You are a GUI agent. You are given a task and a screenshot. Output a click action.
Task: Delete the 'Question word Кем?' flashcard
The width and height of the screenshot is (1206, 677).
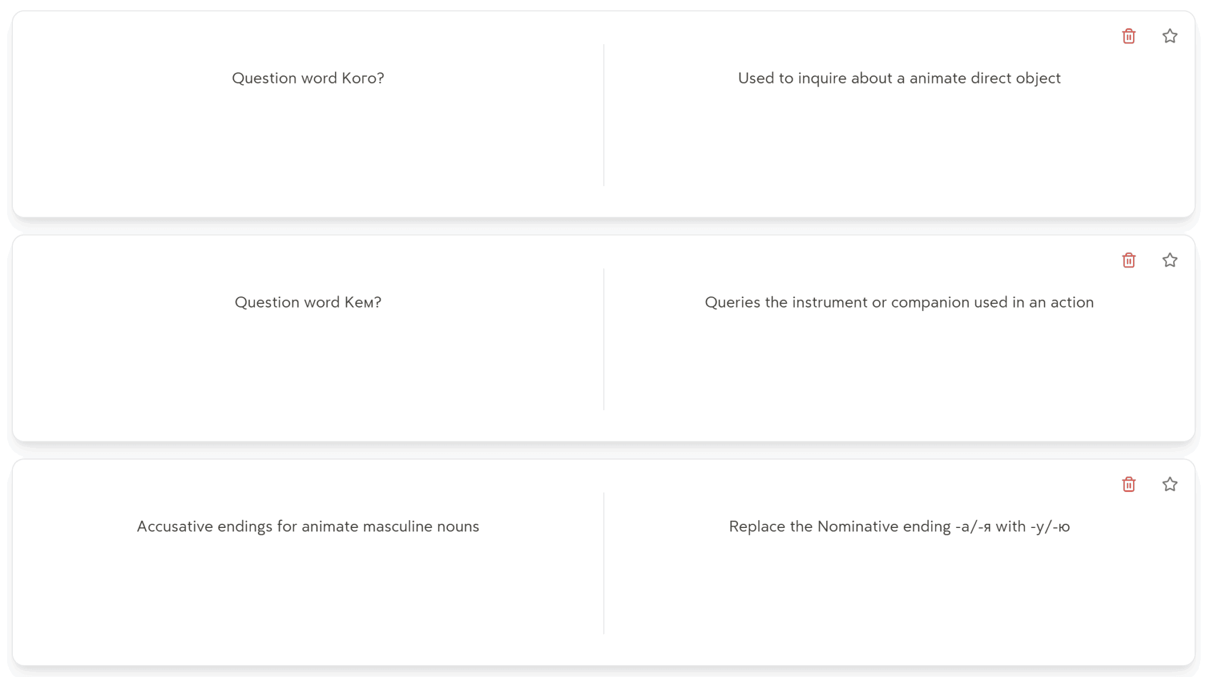point(1128,260)
